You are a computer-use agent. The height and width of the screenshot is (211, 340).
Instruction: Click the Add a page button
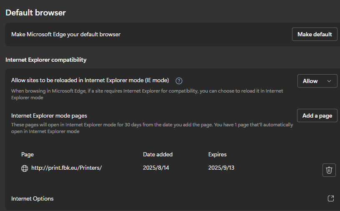(x=317, y=116)
